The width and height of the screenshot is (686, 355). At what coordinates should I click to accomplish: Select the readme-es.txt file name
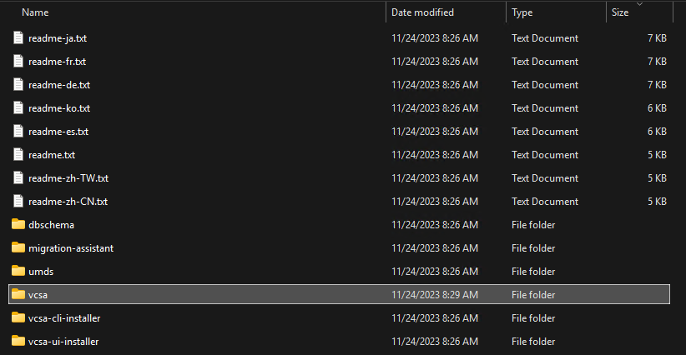click(x=58, y=132)
